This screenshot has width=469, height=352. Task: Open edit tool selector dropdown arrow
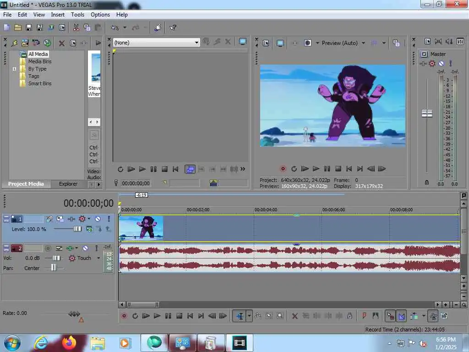point(249,316)
